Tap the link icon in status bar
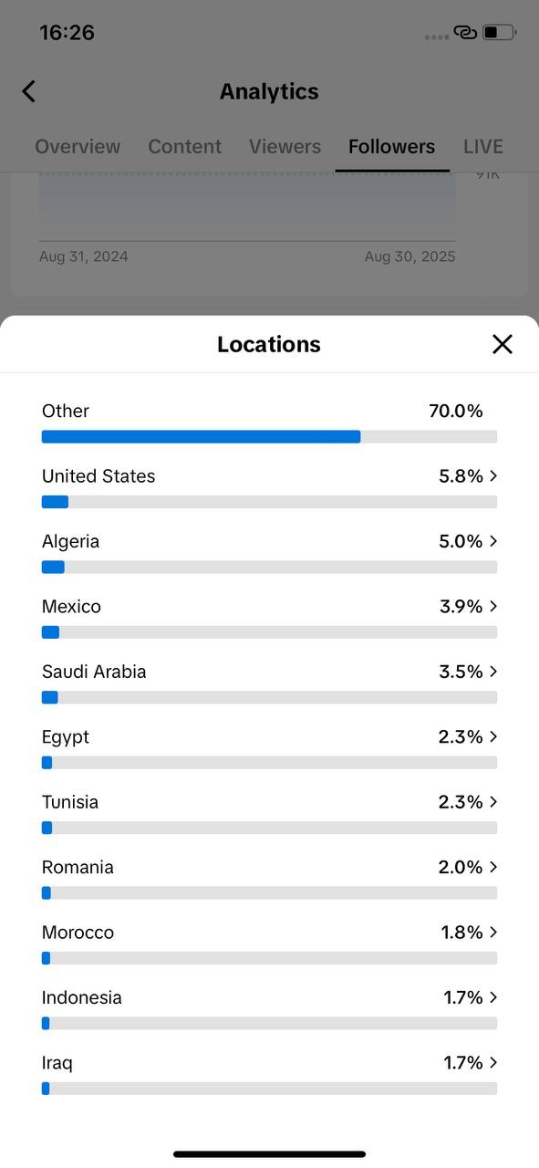The width and height of the screenshot is (539, 1168). point(465,33)
